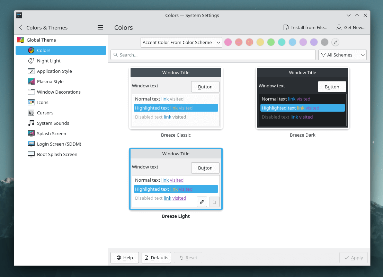Select the Breeze Dark scheme preview

click(x=302, y=98)
